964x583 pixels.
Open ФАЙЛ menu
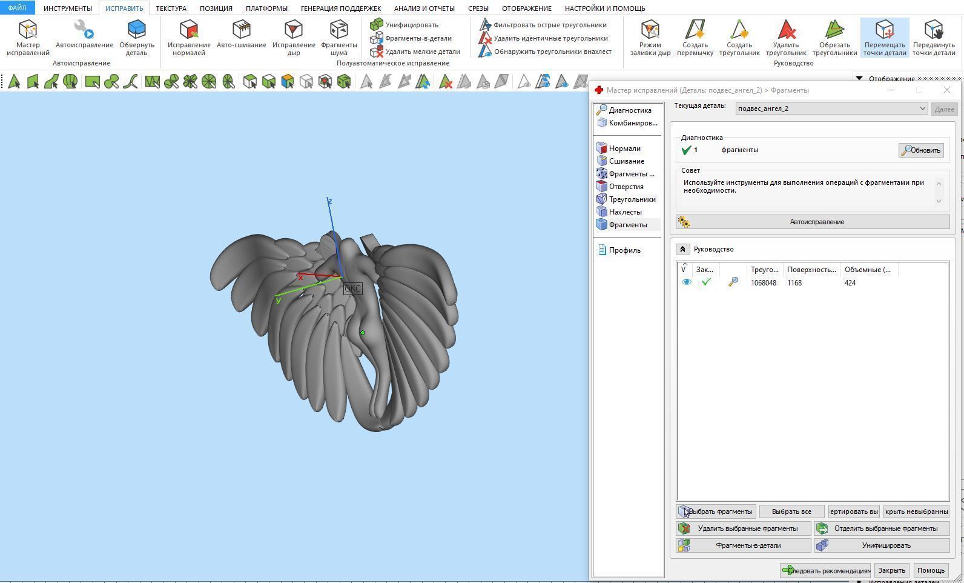coord(17,8)
